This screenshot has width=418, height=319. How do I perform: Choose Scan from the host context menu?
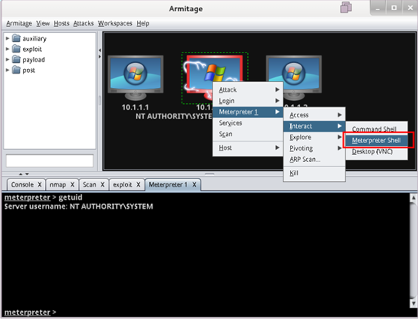click(x=247, y=134)
